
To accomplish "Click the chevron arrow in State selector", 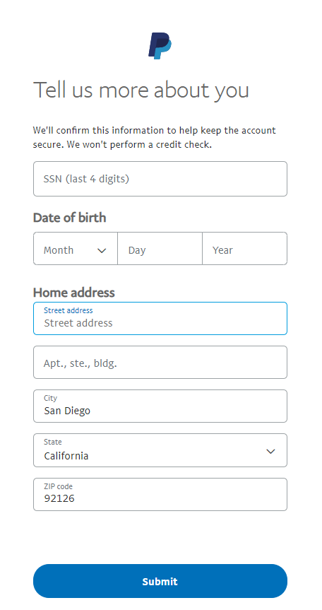I will pyautogui.click(x=270, y=451).
